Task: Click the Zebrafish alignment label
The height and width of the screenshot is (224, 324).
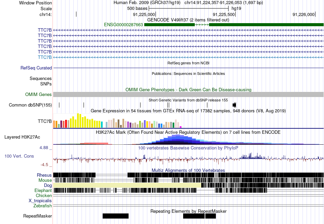Action: (x=43, y=206)
